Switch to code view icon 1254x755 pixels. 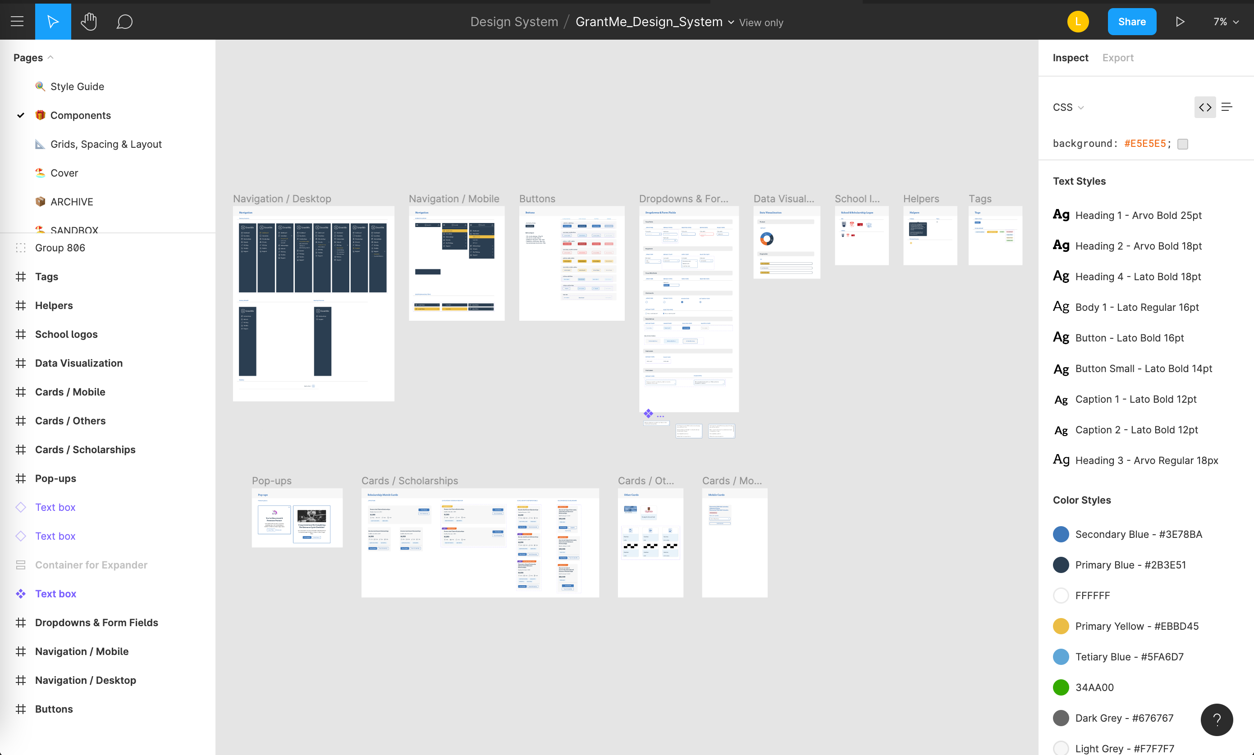click(x=1204, y=107)
